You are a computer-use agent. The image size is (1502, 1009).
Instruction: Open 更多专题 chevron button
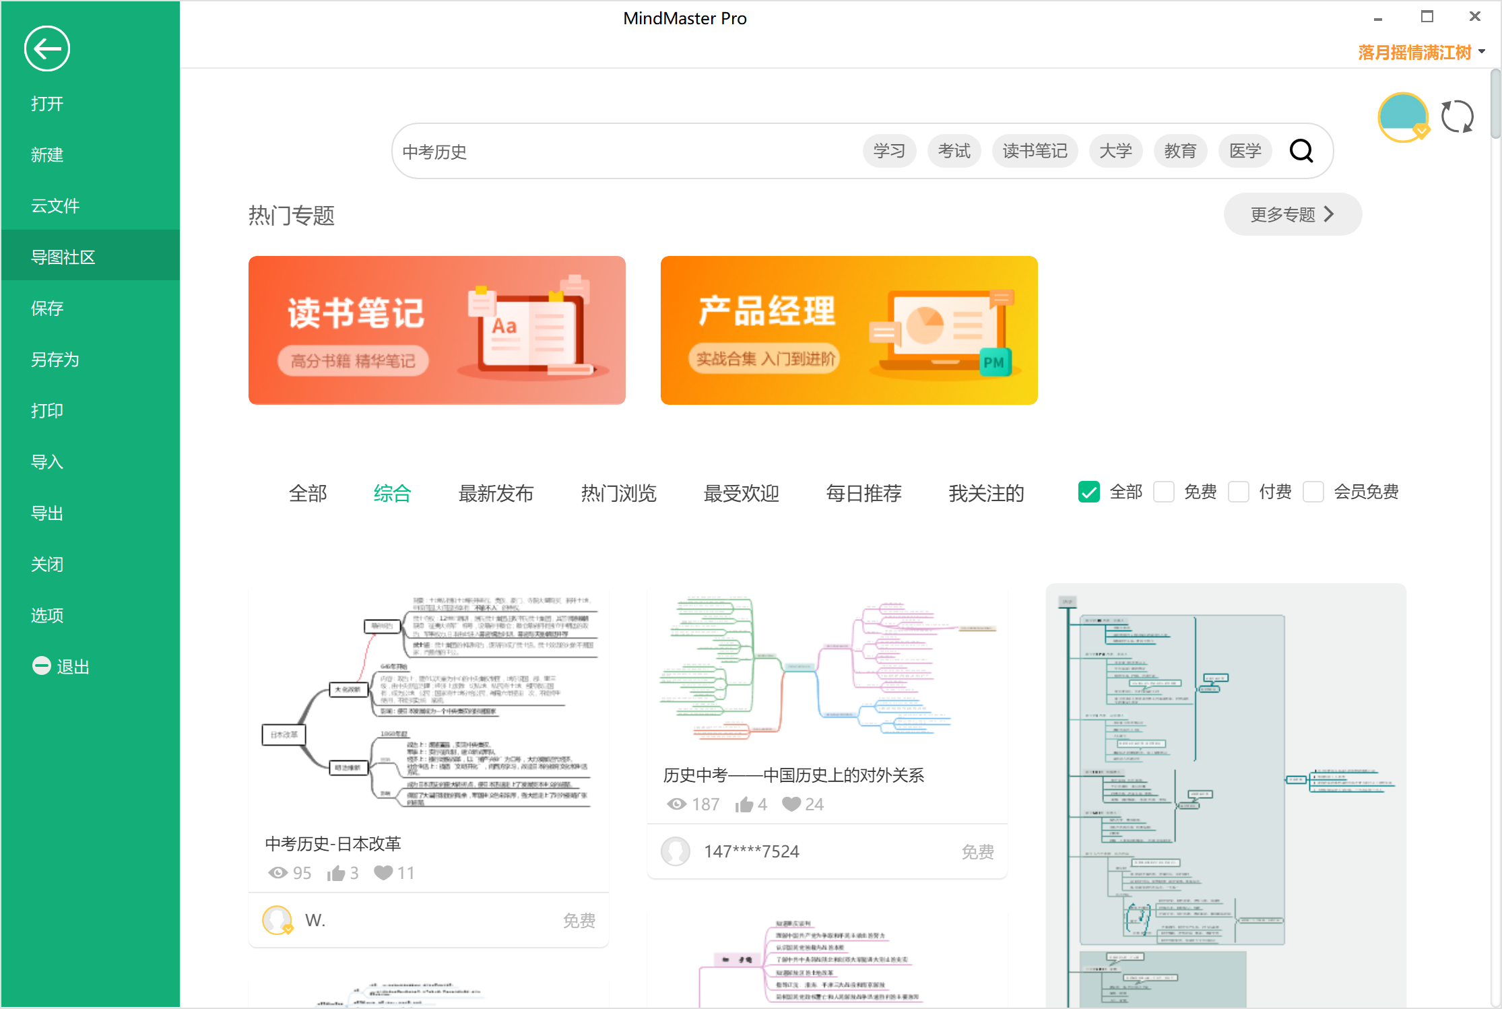pos(1293,214)
